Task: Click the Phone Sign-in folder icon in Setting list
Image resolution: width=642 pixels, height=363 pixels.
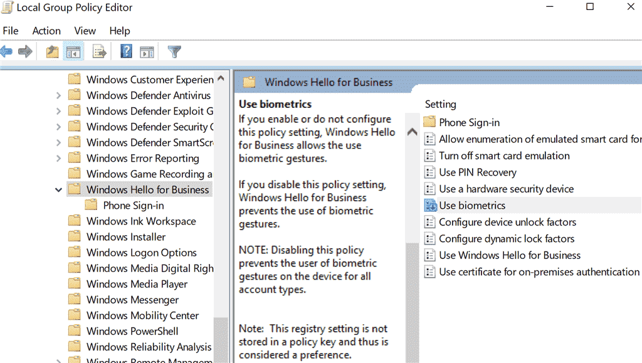Action: (429, 122)
